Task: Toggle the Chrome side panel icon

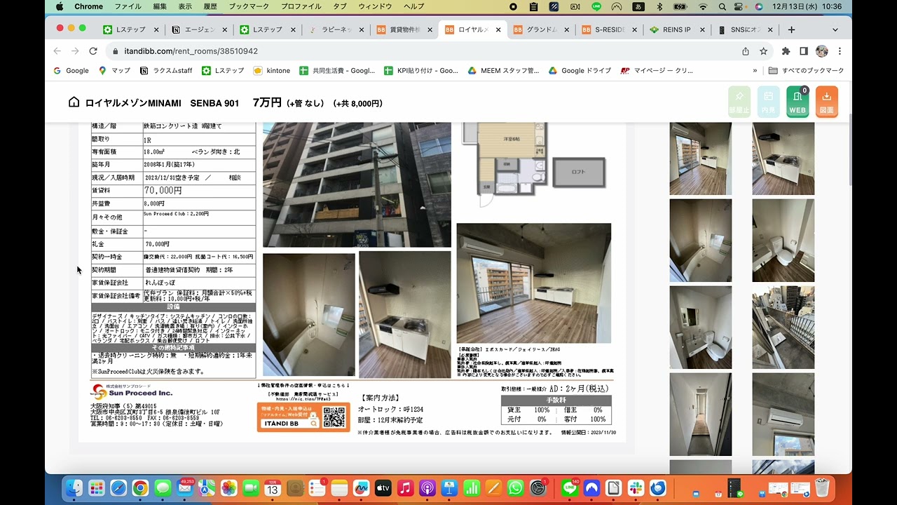Action: coord(804,51)
